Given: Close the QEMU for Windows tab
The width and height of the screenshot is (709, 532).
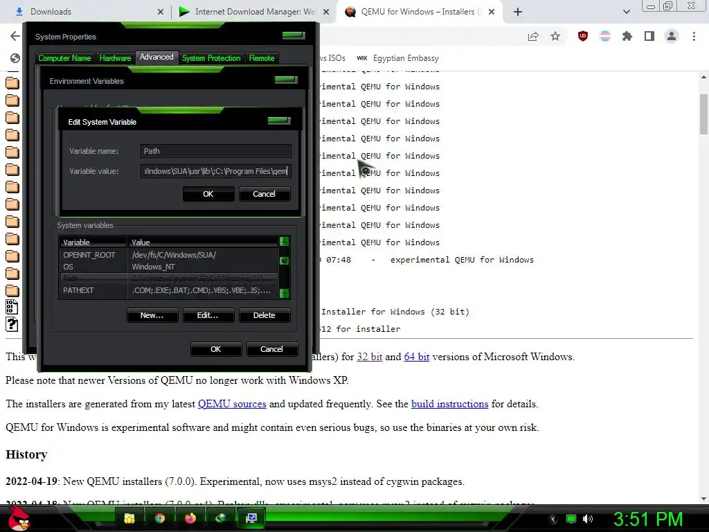Looking at the screenshot, I should click(x=492, y=12).
